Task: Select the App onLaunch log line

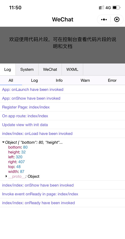Action: tap(62, 89)
